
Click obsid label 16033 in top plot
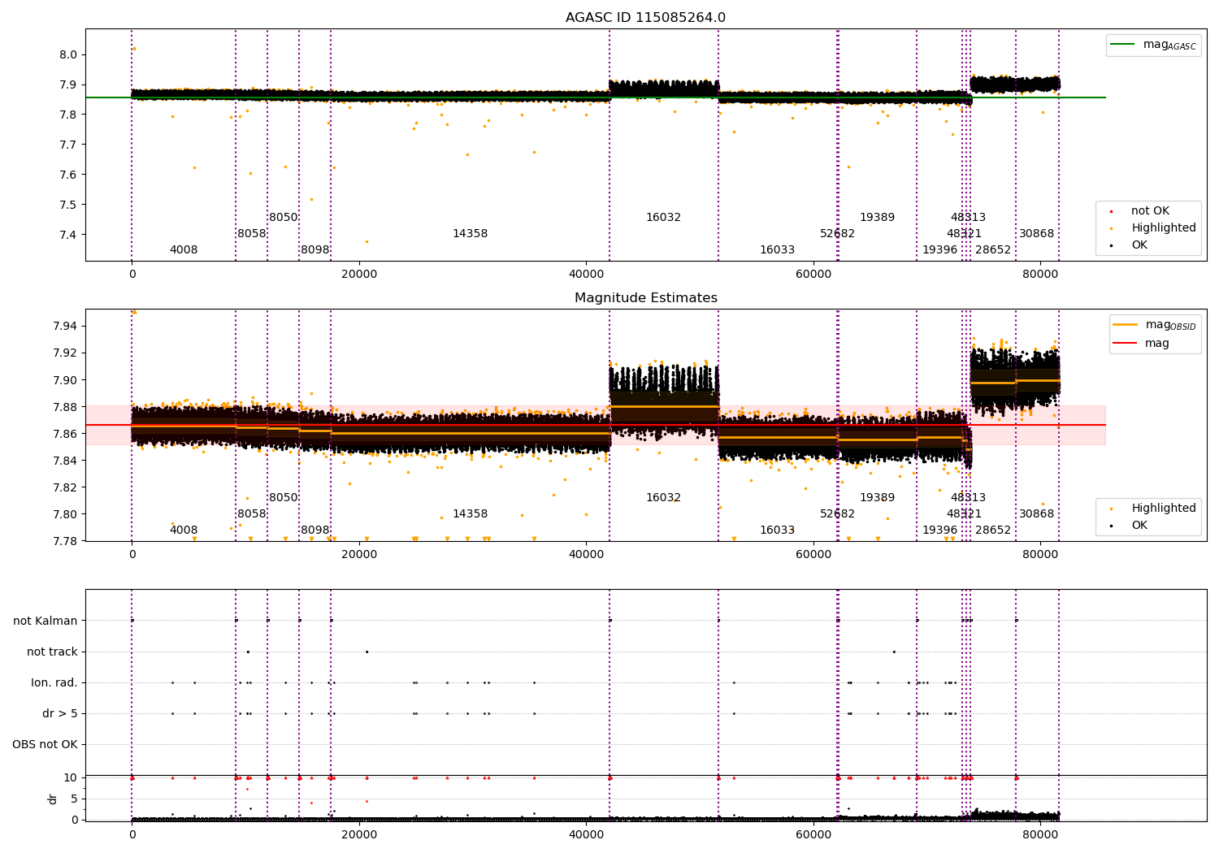(778, 250)
